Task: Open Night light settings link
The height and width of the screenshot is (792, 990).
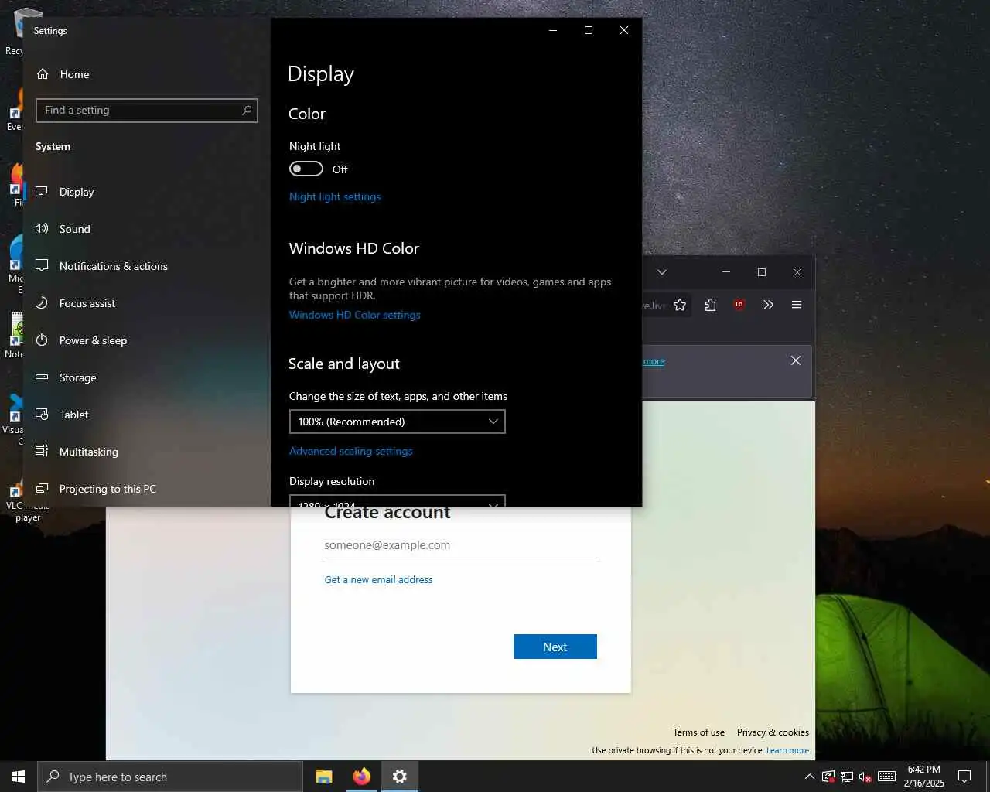Action: (335, 196)
